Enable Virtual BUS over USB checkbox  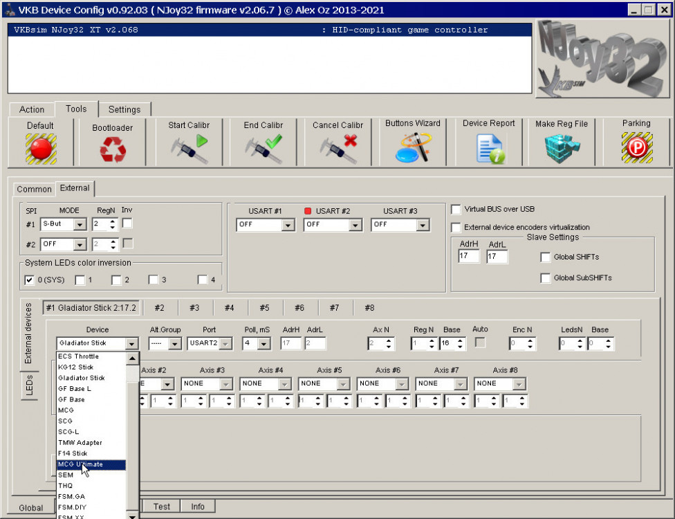pyautogui.click(x=456, y=209)
